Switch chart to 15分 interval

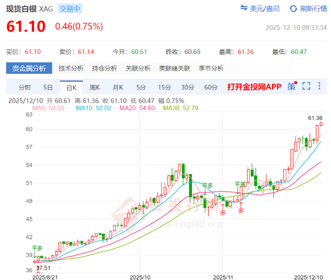pyautogui.click(x=164, y=87)
